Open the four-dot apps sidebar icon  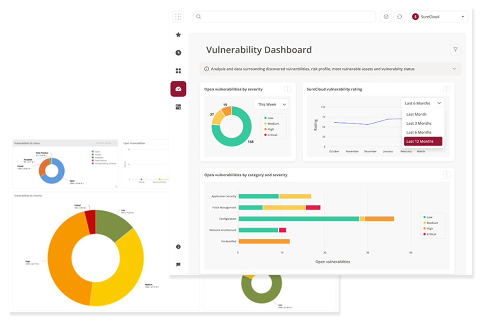click(x=178, y=71)
